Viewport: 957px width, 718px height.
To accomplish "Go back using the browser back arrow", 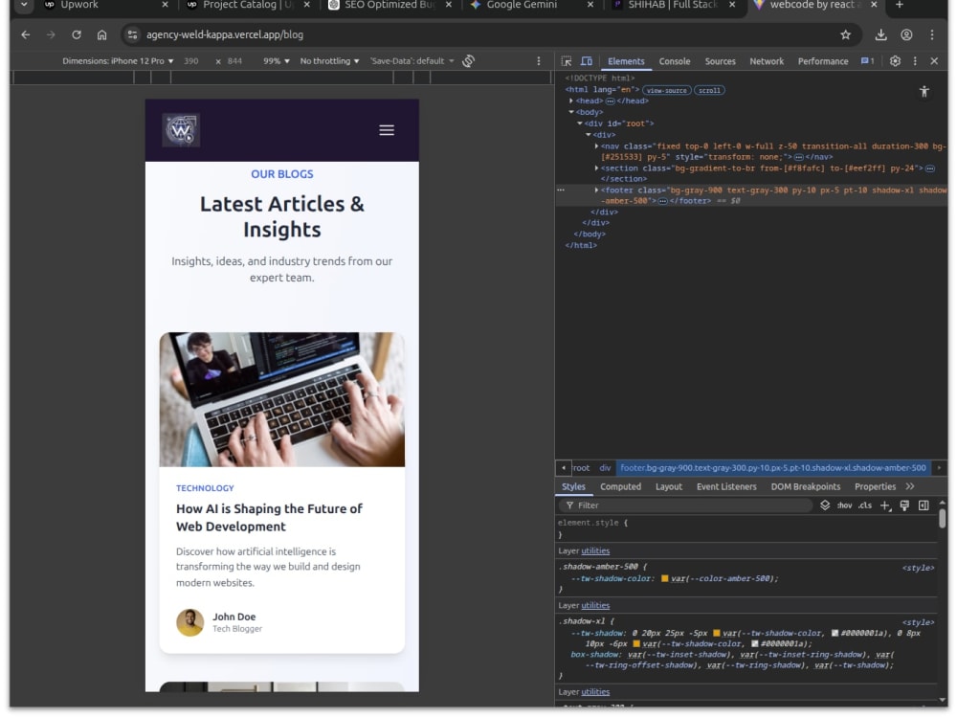I will pos(26,34).
